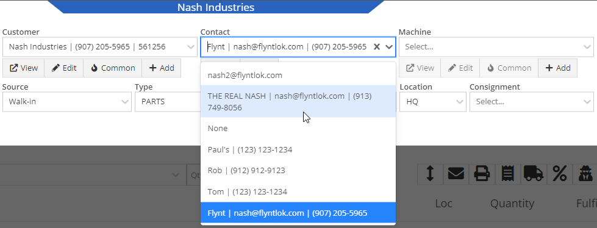
Task: Click the printer icon
Action: click(482, 174)
